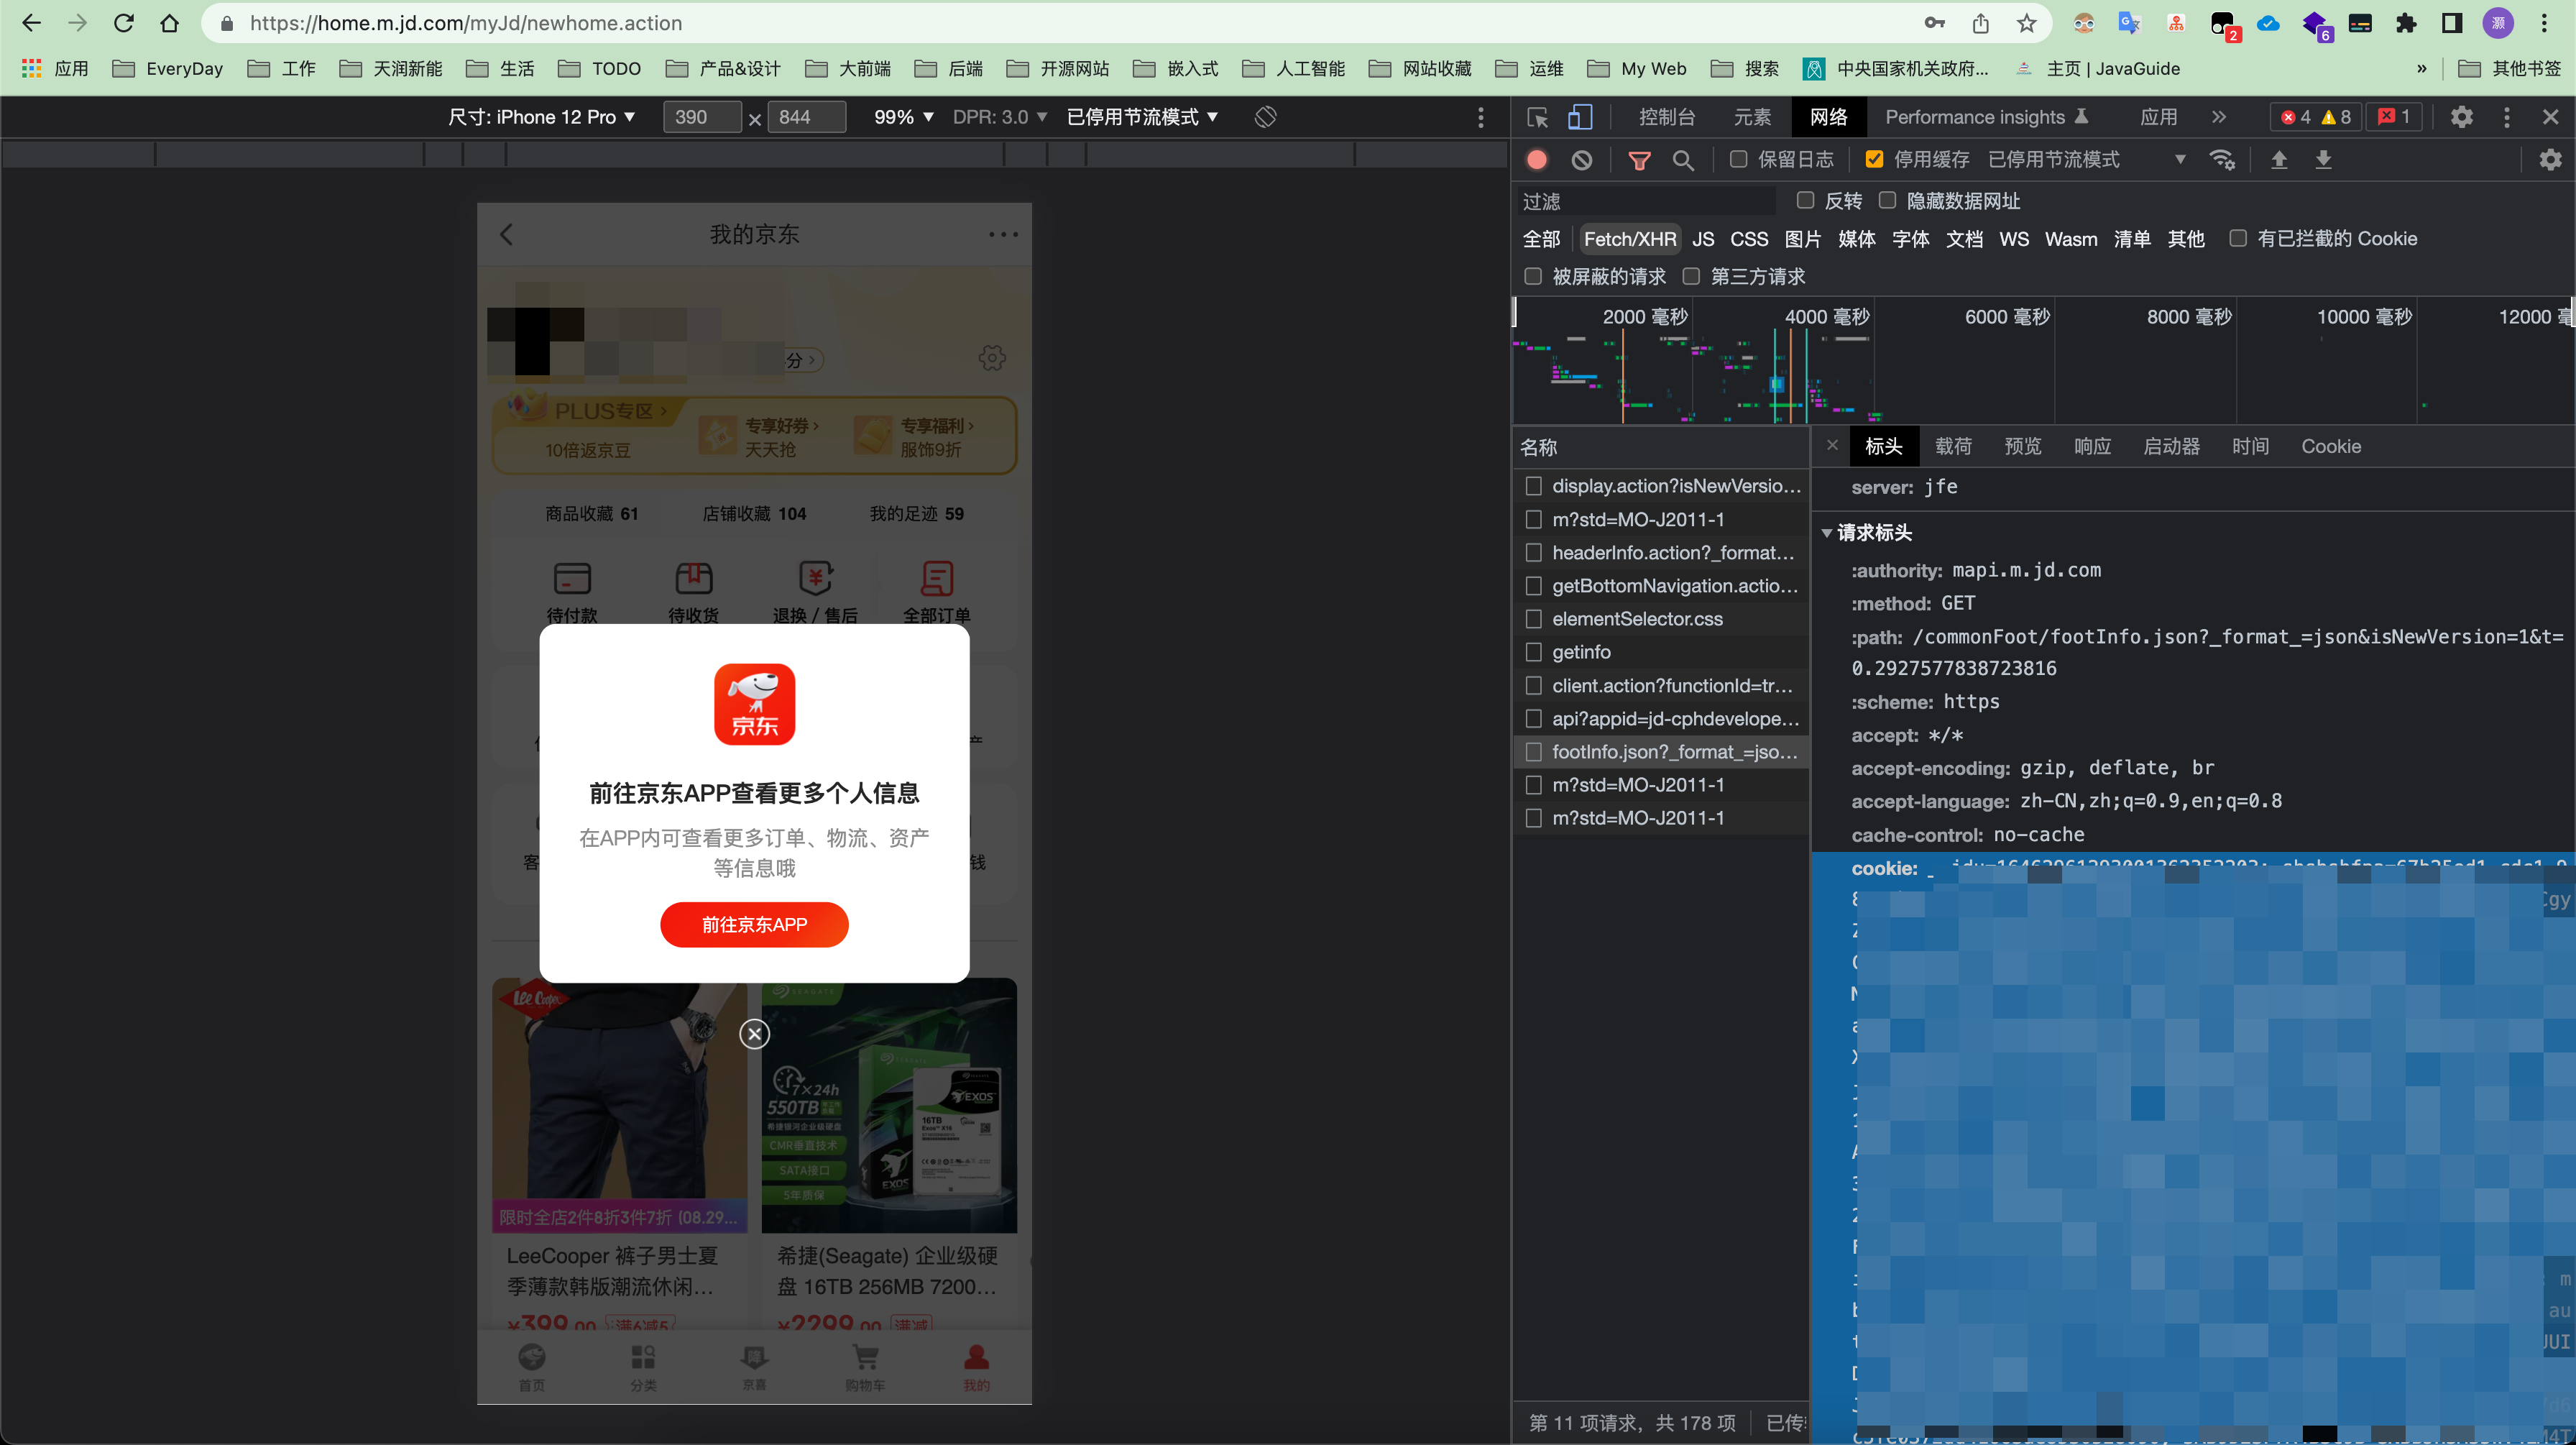Uncheck the 停用缓存 checkbox
The width and height of the screenshot is (2576, 1445).
point(1874,160)
